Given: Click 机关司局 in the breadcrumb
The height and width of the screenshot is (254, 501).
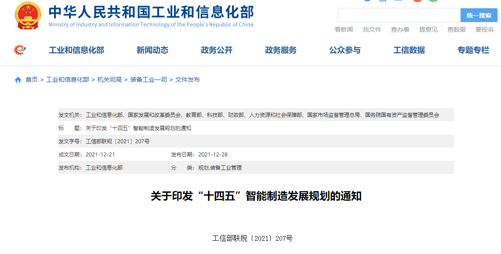Looking at the screenshot, I should click(109, 80).
